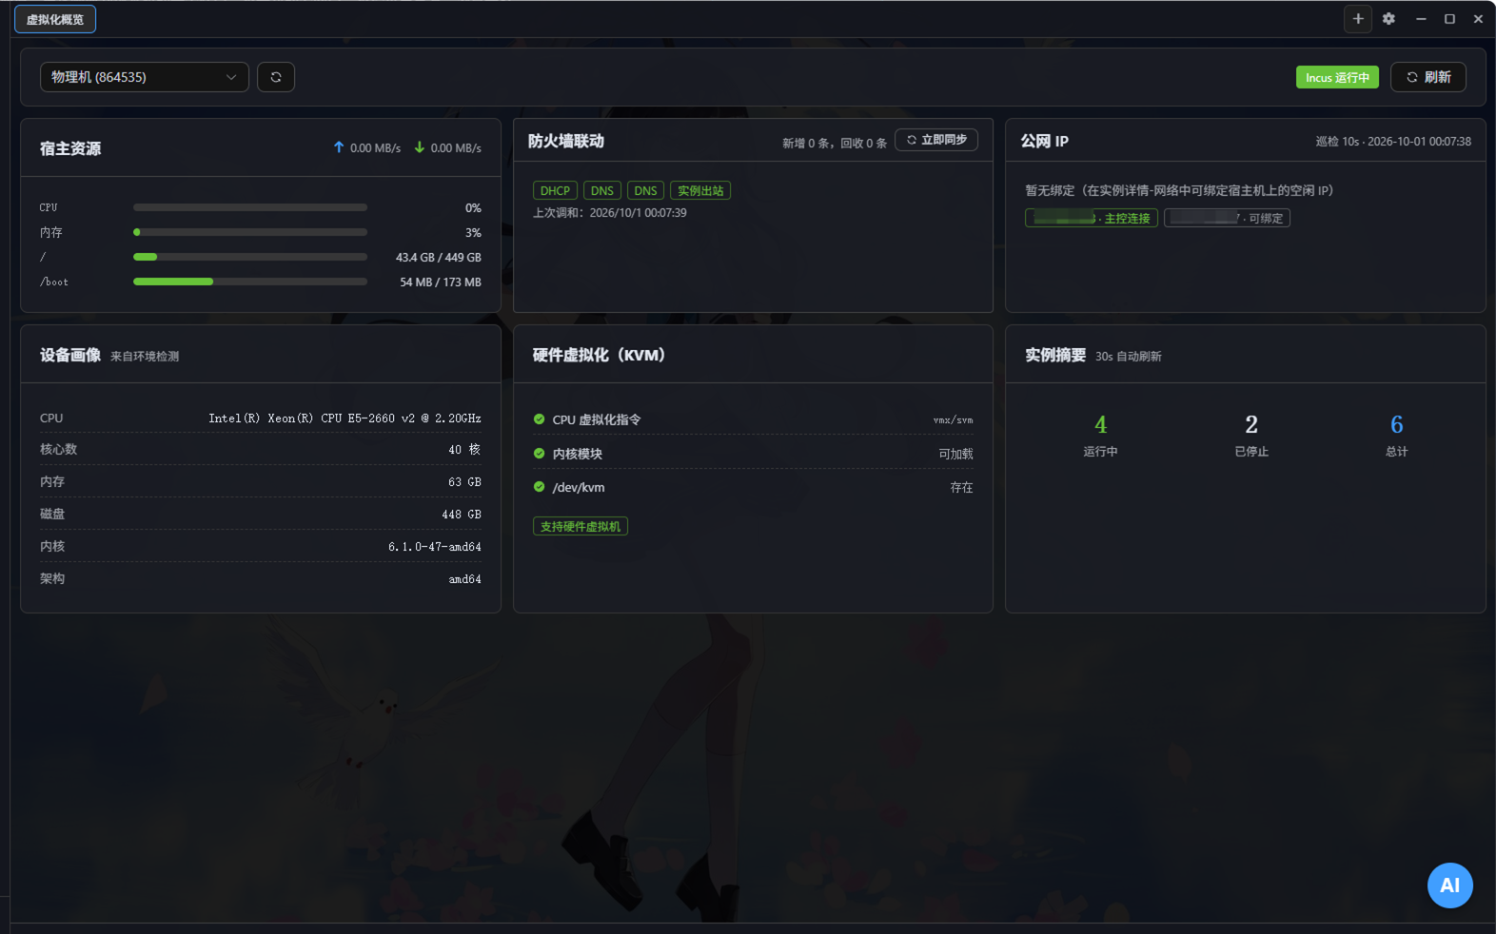1496x934 pixels.
Task: Click the Incus 运行中 status badge
Action: (1337, 77)
